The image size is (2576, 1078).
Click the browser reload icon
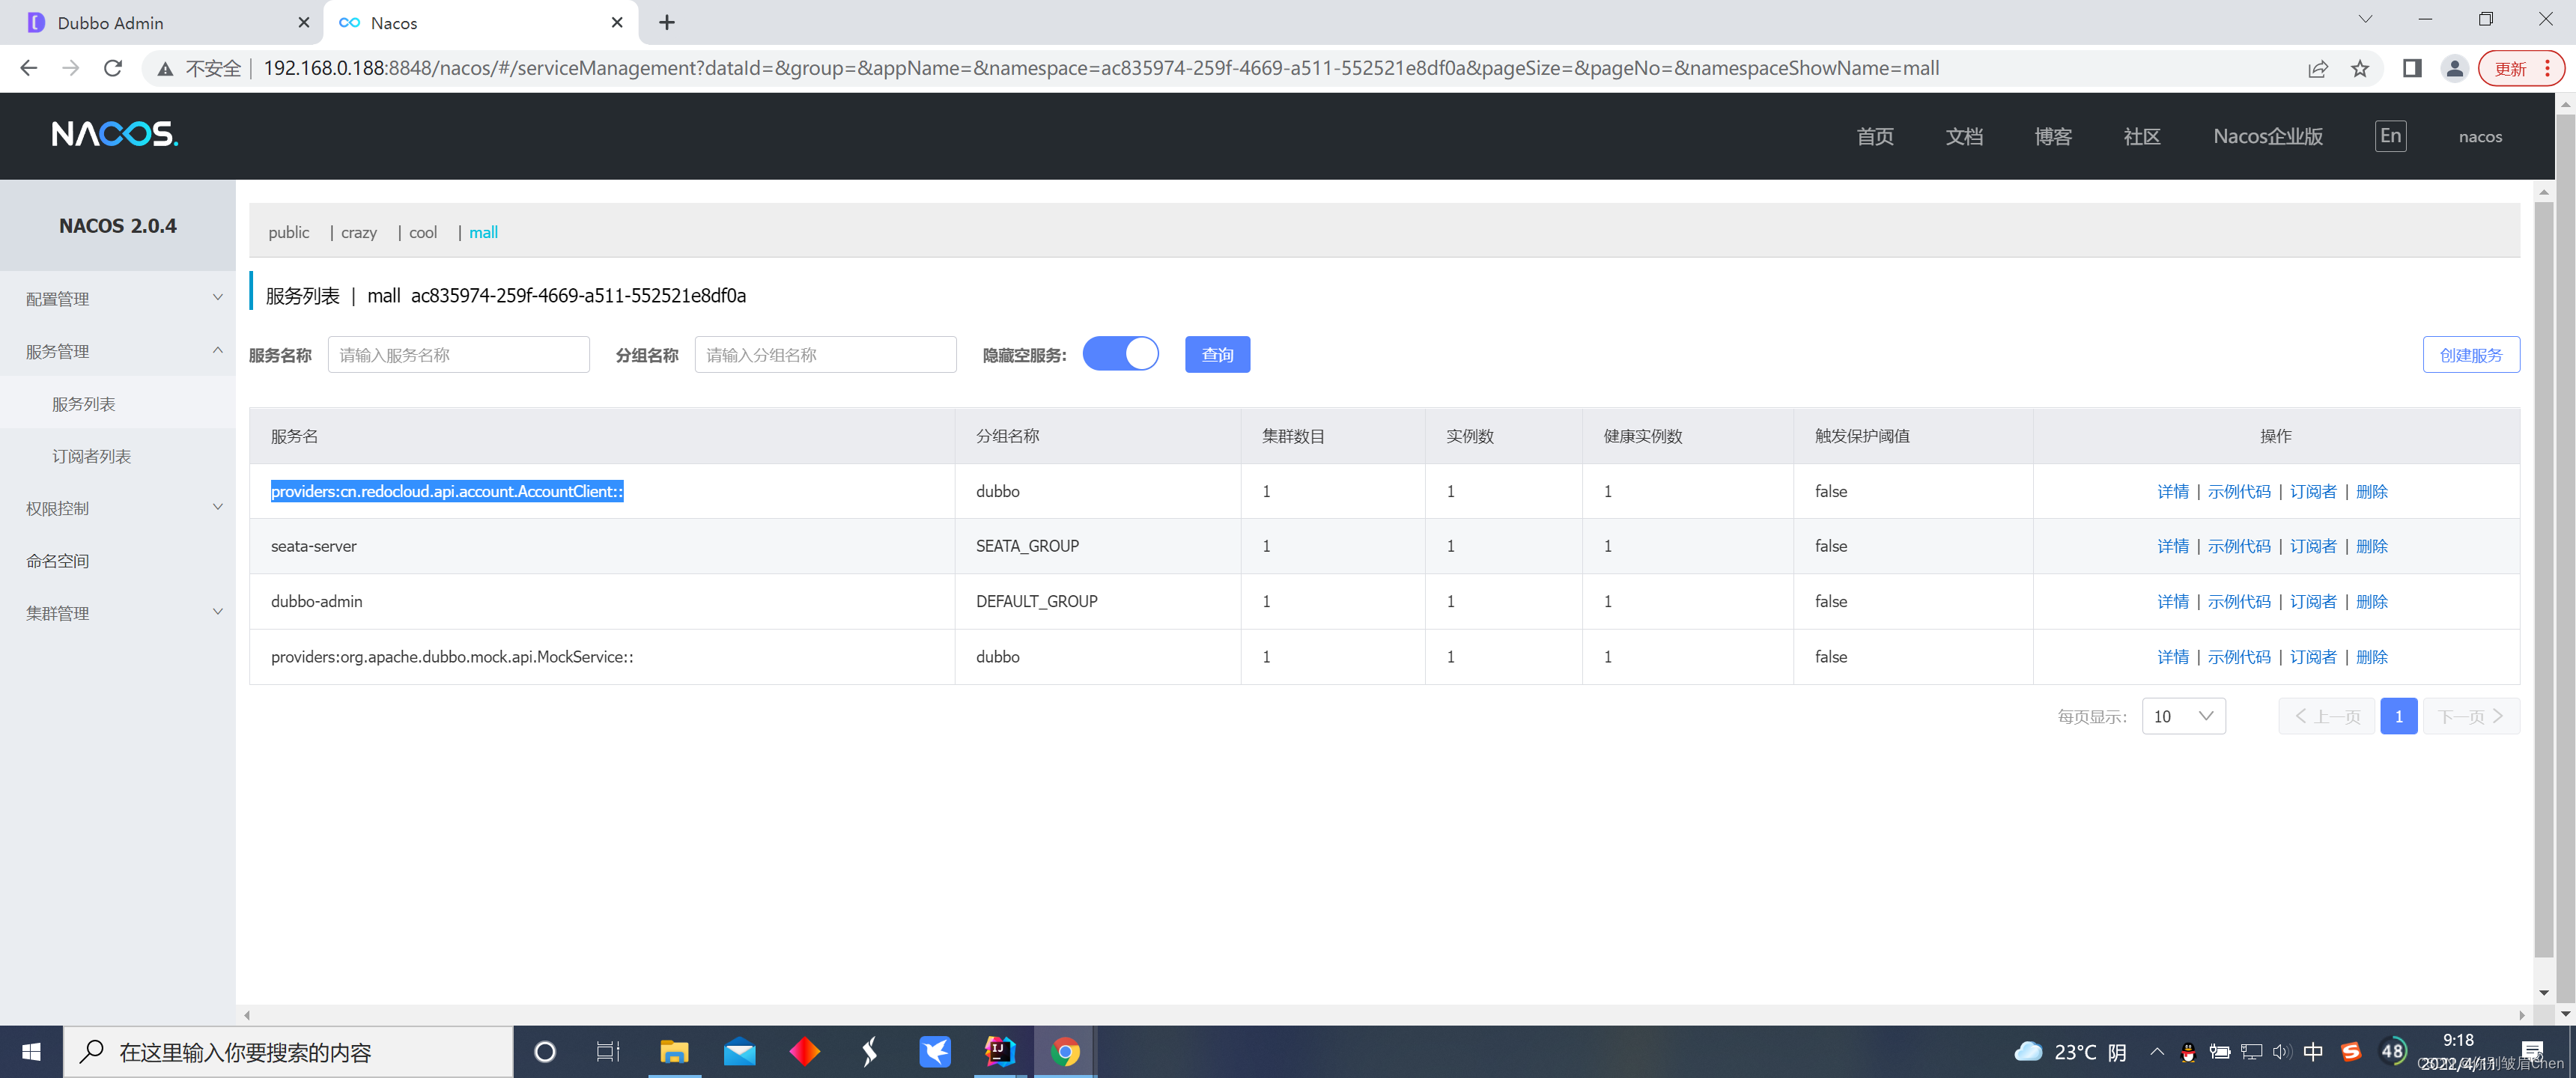[113, 68]
